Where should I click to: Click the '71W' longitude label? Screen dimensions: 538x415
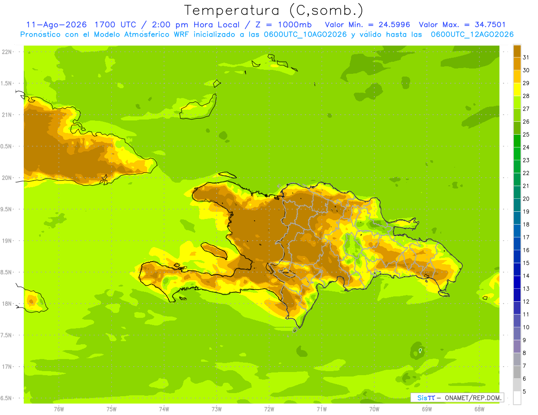click(321, 409)
